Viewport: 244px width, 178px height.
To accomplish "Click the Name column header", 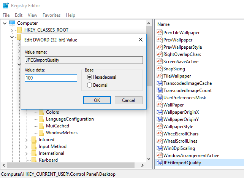I will pyautogui.click(x=163, y=24).
